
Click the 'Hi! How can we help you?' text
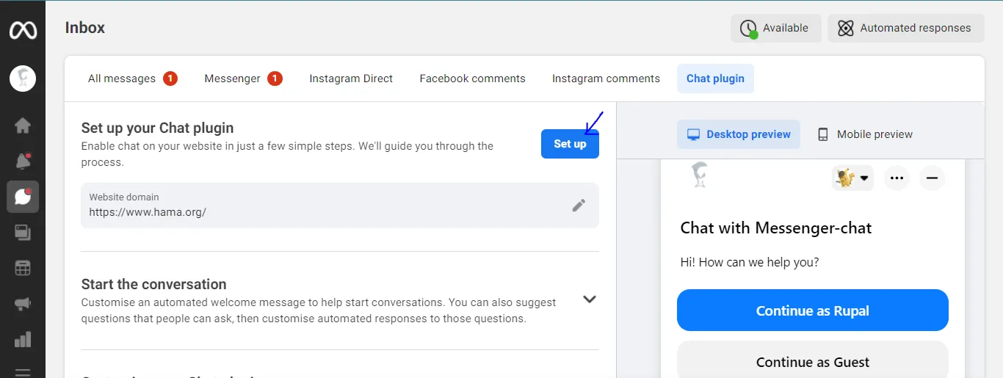coord(750,262)
